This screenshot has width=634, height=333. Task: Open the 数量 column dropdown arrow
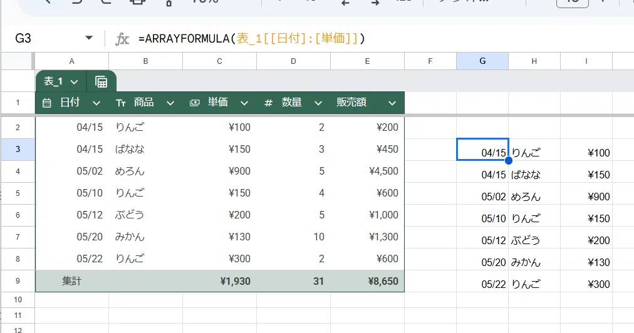coord(318,103)
